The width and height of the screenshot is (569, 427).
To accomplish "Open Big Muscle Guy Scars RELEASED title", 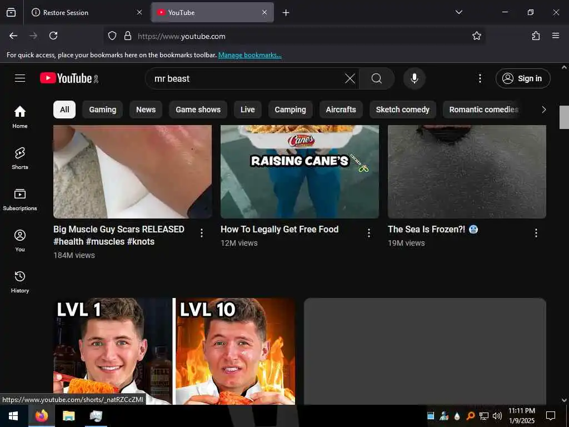I will (119, 235).
